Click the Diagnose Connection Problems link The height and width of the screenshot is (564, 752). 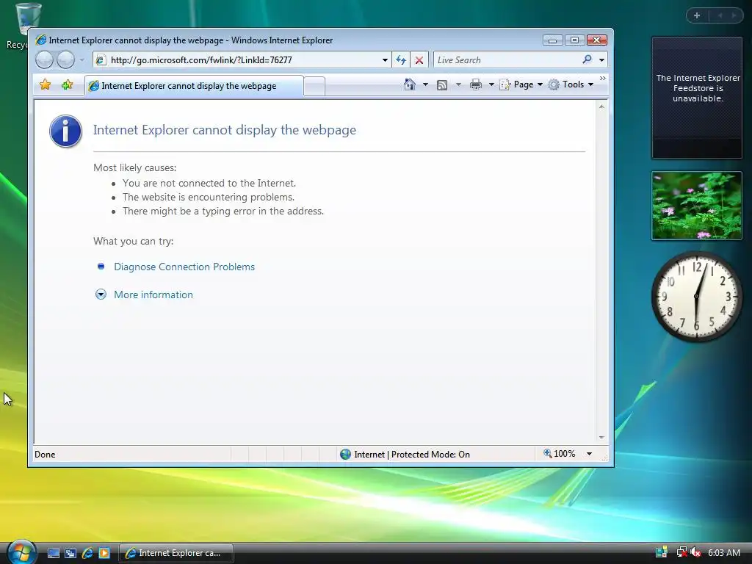184,267
